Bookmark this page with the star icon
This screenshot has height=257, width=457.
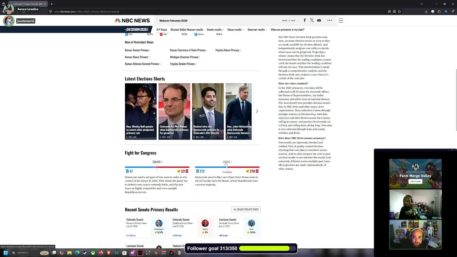pos(399,11)
